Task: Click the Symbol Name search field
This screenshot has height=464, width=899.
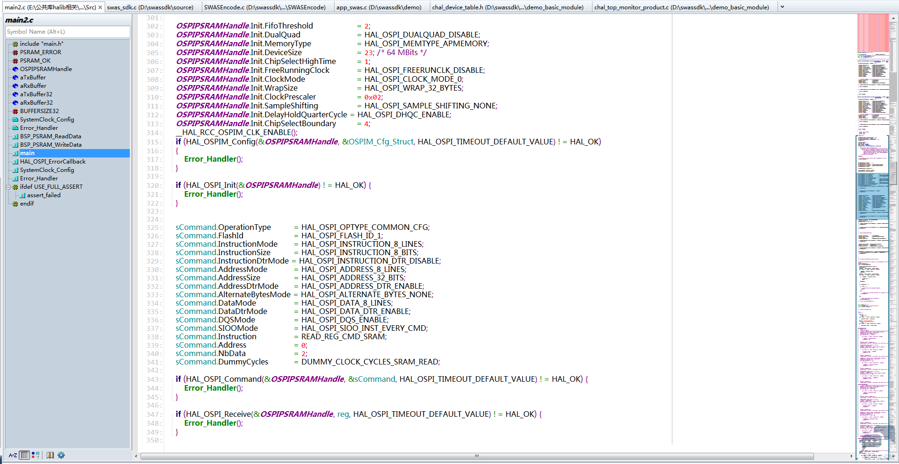Action: tap(68, 32)
